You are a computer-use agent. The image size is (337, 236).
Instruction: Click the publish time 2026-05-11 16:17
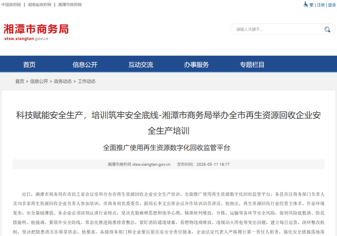(213, 164)
